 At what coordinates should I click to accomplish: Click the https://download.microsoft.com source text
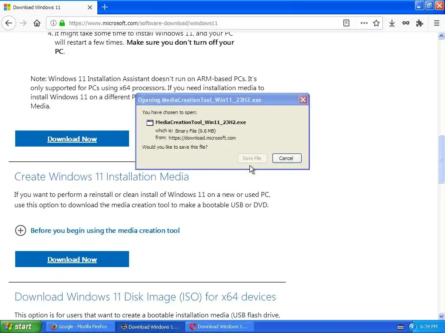pos(202,138)
